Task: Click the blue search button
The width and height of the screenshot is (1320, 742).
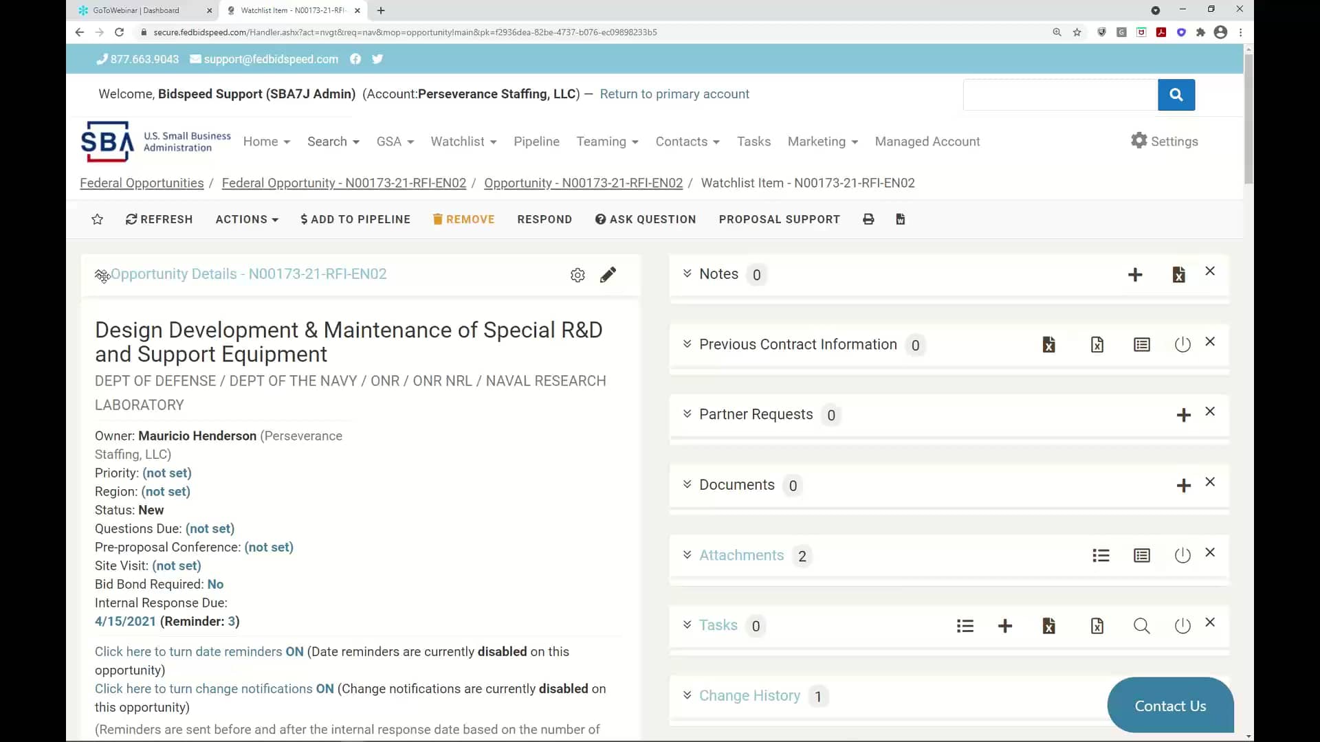Action: pos(1176,95)
